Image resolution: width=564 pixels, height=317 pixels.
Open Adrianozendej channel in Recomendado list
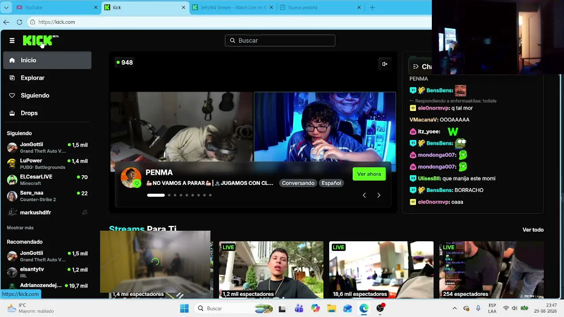coord(47,286)
